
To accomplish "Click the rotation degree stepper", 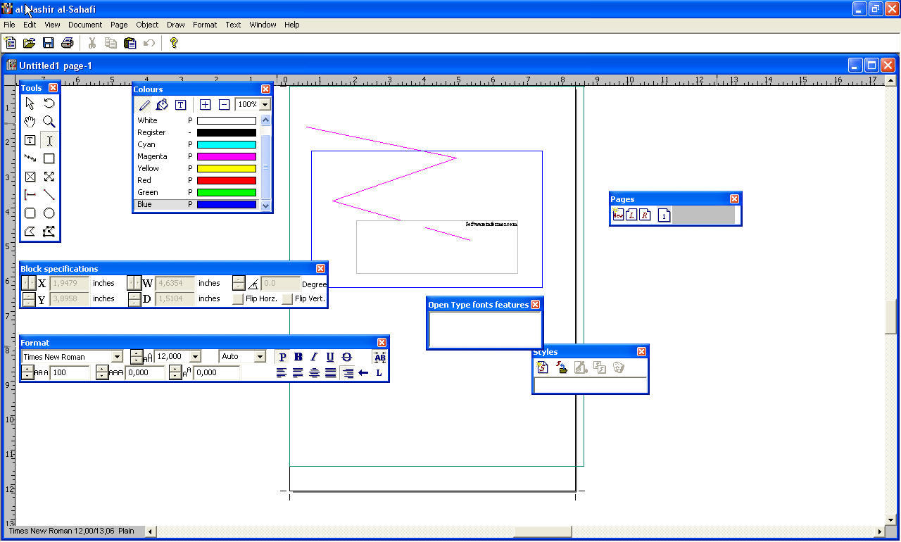I will 239,283.
